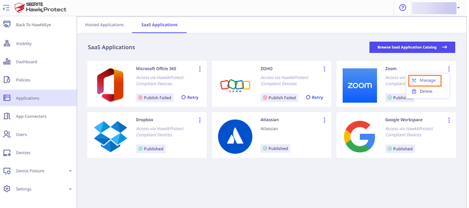This screenshot has width=469, height=208.
Task: Open the Dropbox card options menu
Action: click(x=200, y=120)
